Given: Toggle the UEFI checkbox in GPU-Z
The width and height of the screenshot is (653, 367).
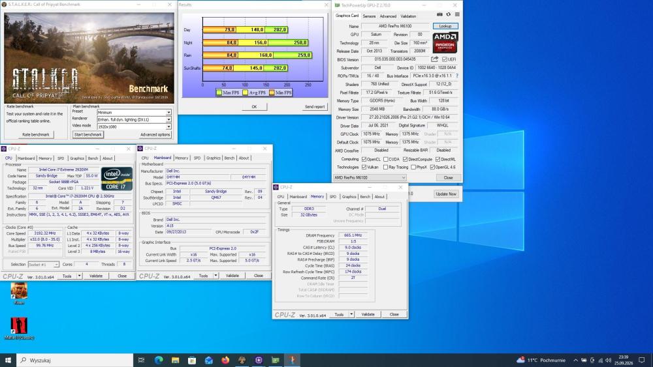Looking at the screenshot, I should (444, 59).
